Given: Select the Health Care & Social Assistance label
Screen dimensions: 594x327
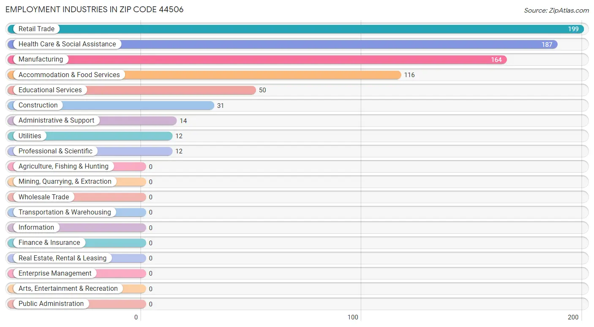Looking at the screenshot, I should [x=67, y=44].
